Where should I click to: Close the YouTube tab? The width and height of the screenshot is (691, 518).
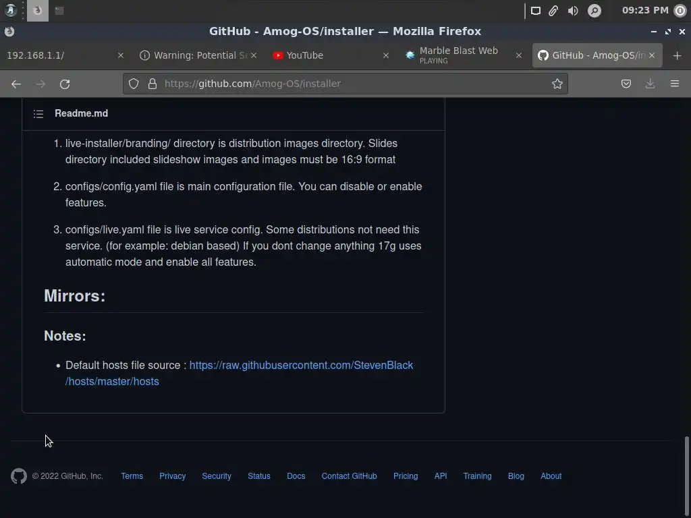tap(386, 55)
